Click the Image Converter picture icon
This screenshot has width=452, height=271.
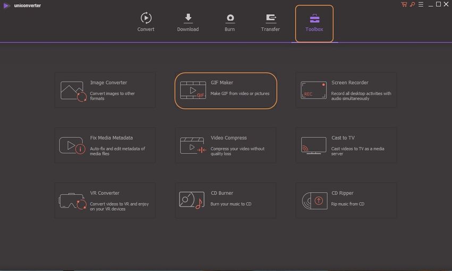(x=73, y=91)
